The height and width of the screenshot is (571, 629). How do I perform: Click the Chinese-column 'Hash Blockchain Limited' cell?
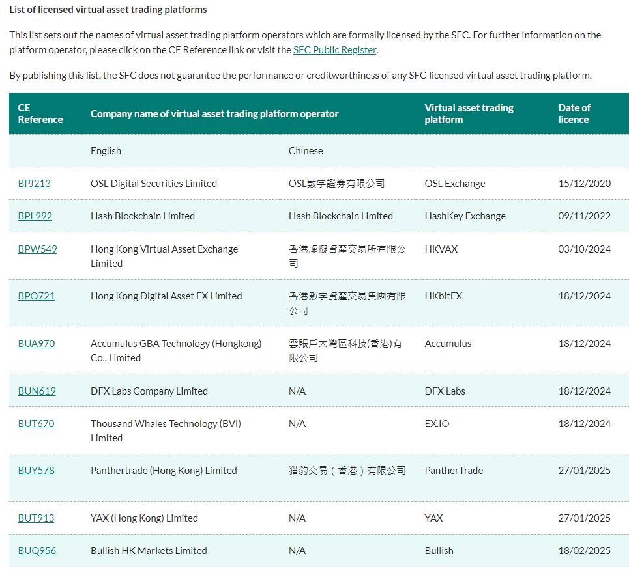coord(341,216)
